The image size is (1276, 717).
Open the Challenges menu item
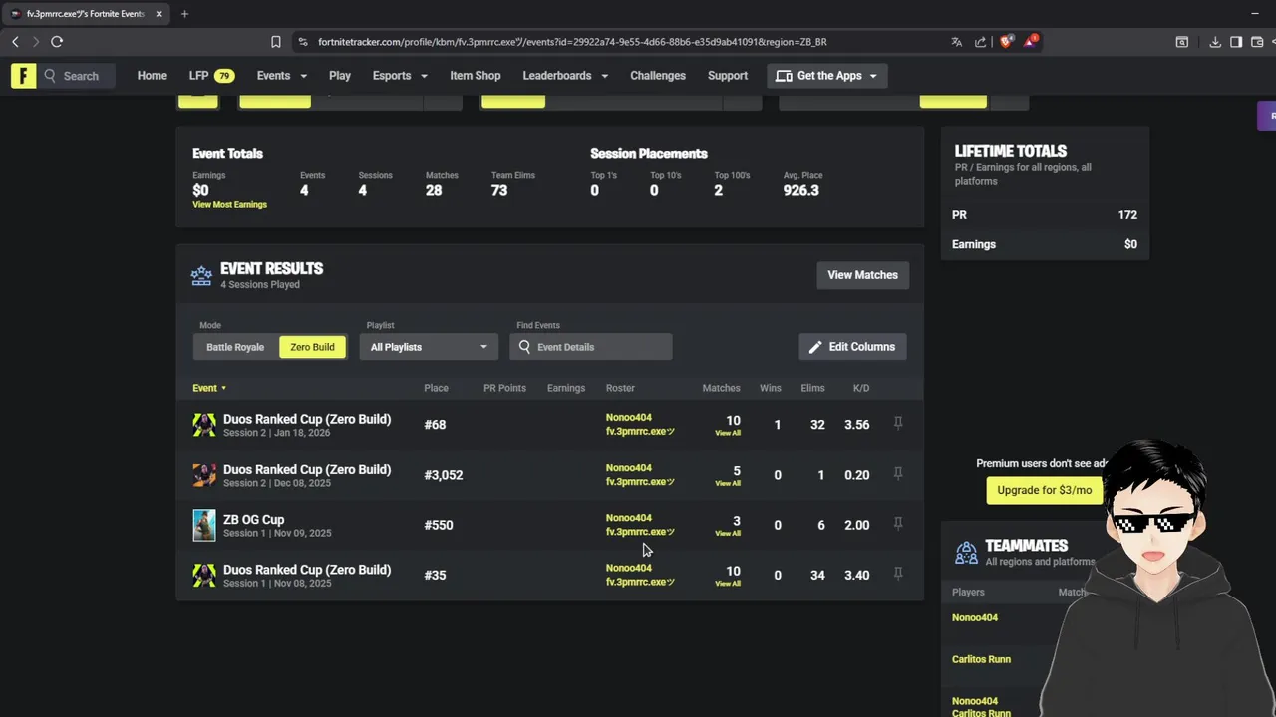(x=658, y=76)
